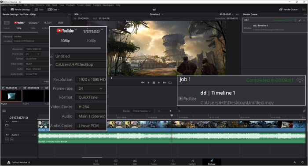Zoom in timeline with plus icon
The width and height of the screenshot is (308, 166).
pyautogui.click(x=179, y=111)
